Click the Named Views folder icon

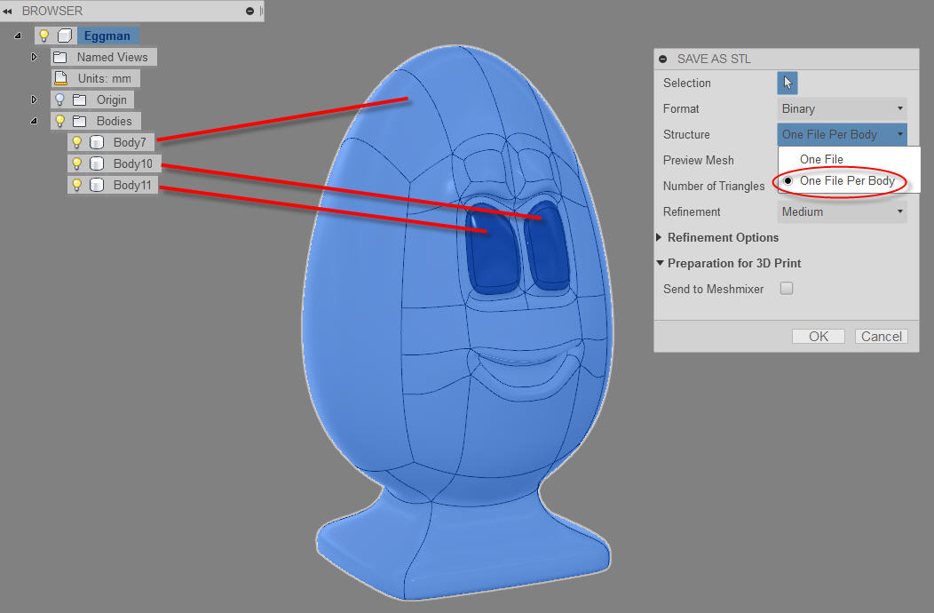point(59,57)
